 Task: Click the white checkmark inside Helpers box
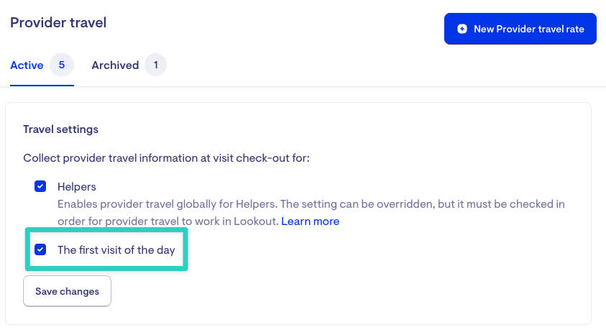coord(40,186)
